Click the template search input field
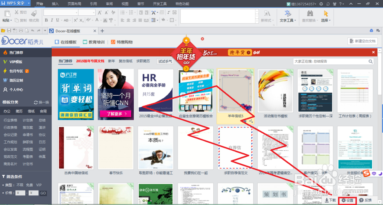 (331, 61)
